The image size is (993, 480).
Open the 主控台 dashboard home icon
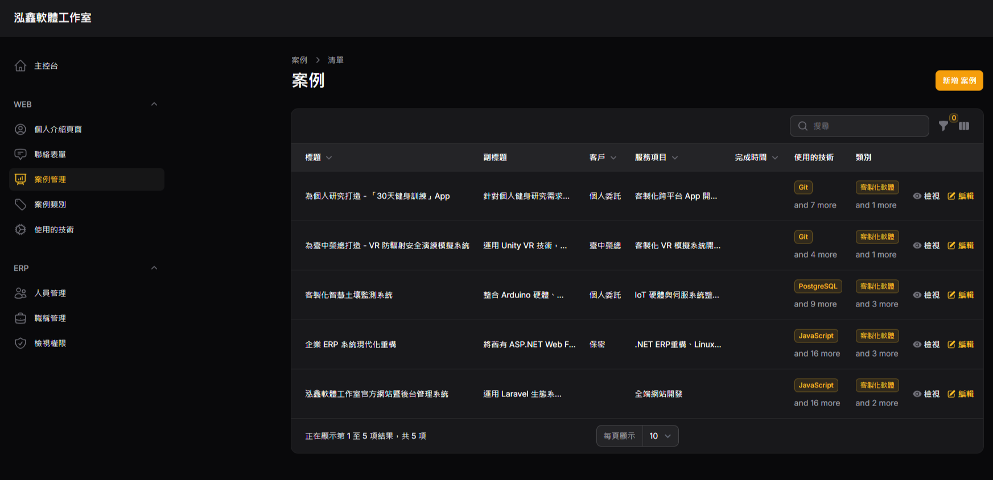(20, 66)
